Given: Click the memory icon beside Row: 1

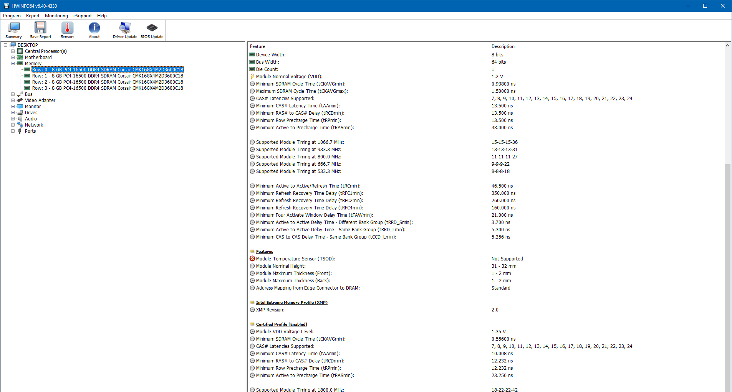Looking at the screenshot, I should [x=27, y=76].
